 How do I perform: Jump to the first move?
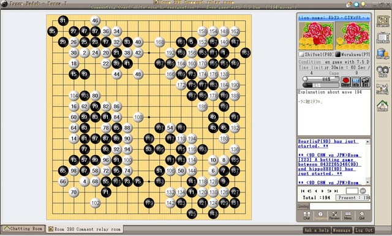303,191
